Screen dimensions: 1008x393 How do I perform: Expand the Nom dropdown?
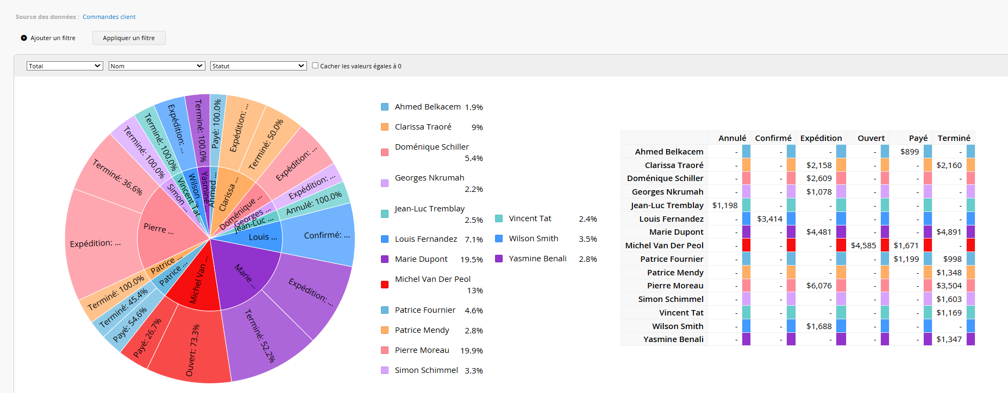156,66
